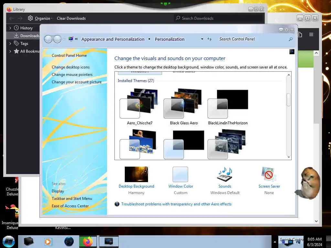Select the Black Glass Aero theme
The height and width of the screenshot is (248, 331).
[184, 107]
